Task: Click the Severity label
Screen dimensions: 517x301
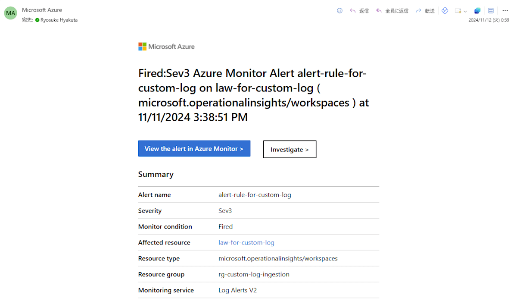Action: click(150, 210)
